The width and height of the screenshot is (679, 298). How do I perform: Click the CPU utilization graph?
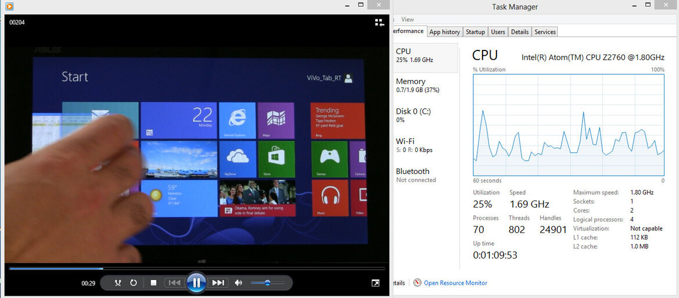pos(569,125)
